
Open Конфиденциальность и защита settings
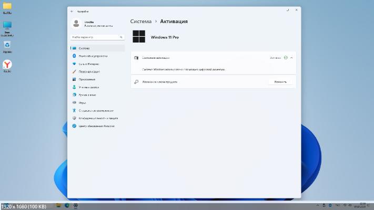pyautogui.click(x=97, y=118)
